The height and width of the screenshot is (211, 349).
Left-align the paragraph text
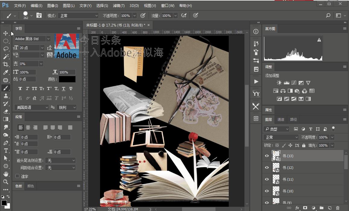coord(20,128)
